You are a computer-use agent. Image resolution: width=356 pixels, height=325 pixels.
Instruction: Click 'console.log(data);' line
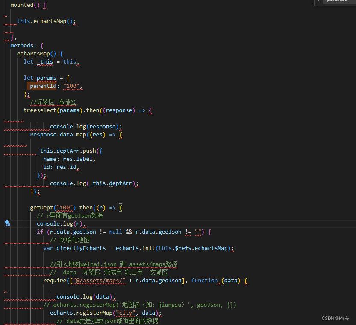click(86, 297)
